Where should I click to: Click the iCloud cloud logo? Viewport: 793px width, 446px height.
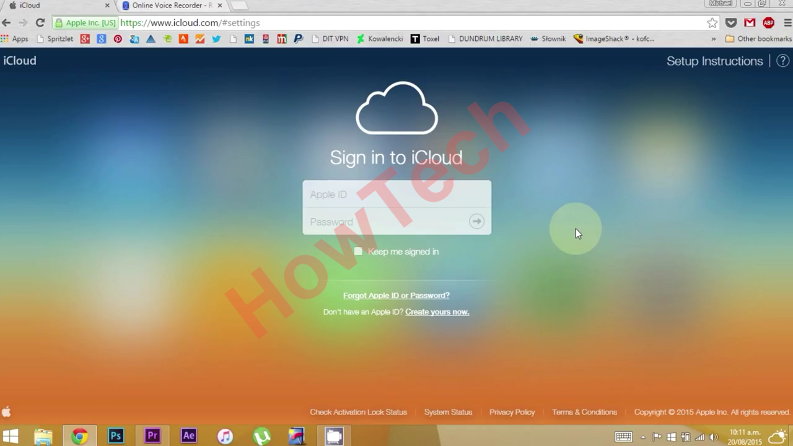click(x=396, y=108)
